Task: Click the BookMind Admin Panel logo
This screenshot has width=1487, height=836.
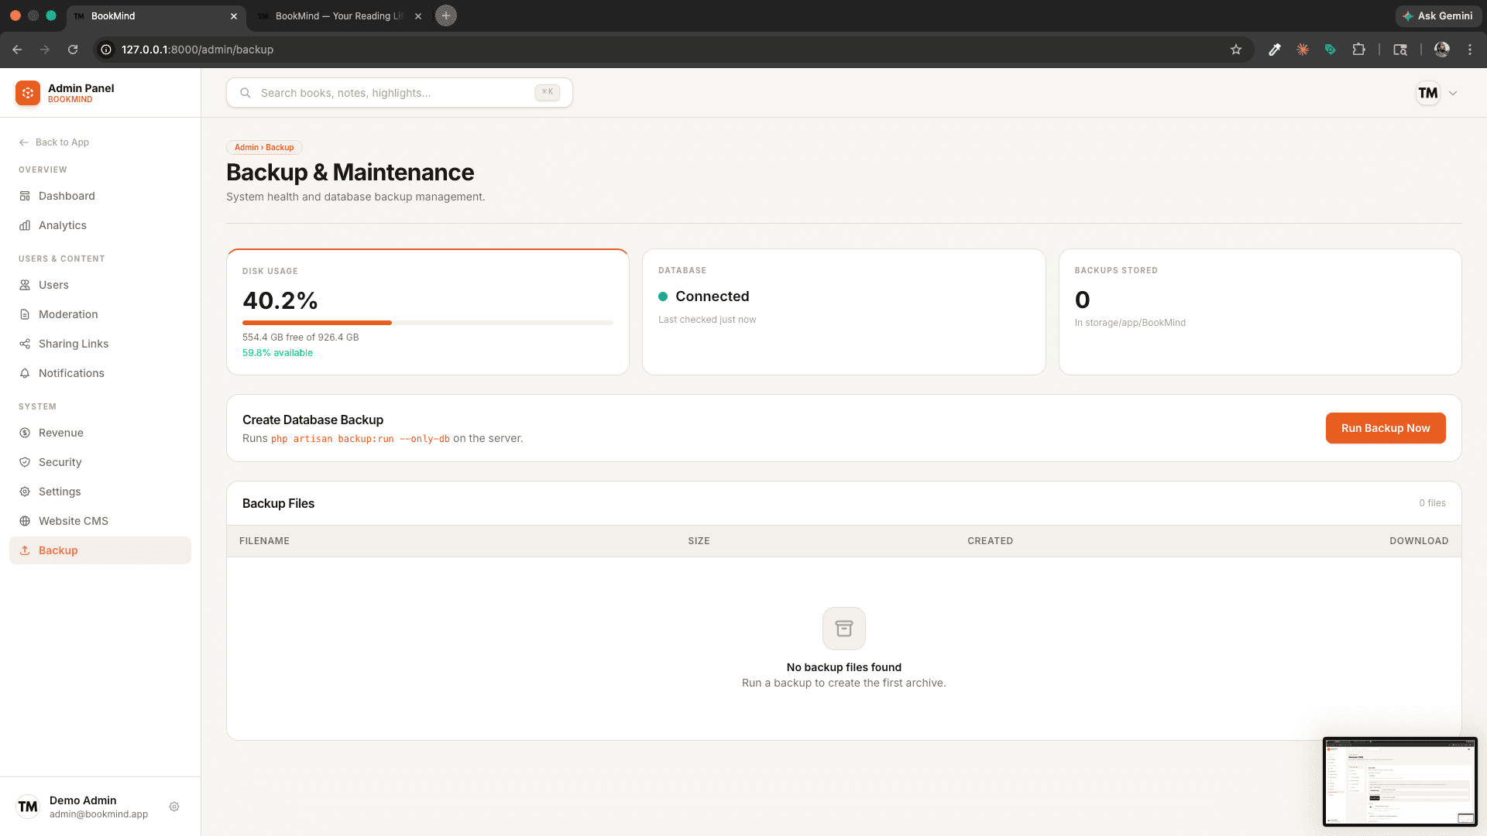Action: [28, 93]
